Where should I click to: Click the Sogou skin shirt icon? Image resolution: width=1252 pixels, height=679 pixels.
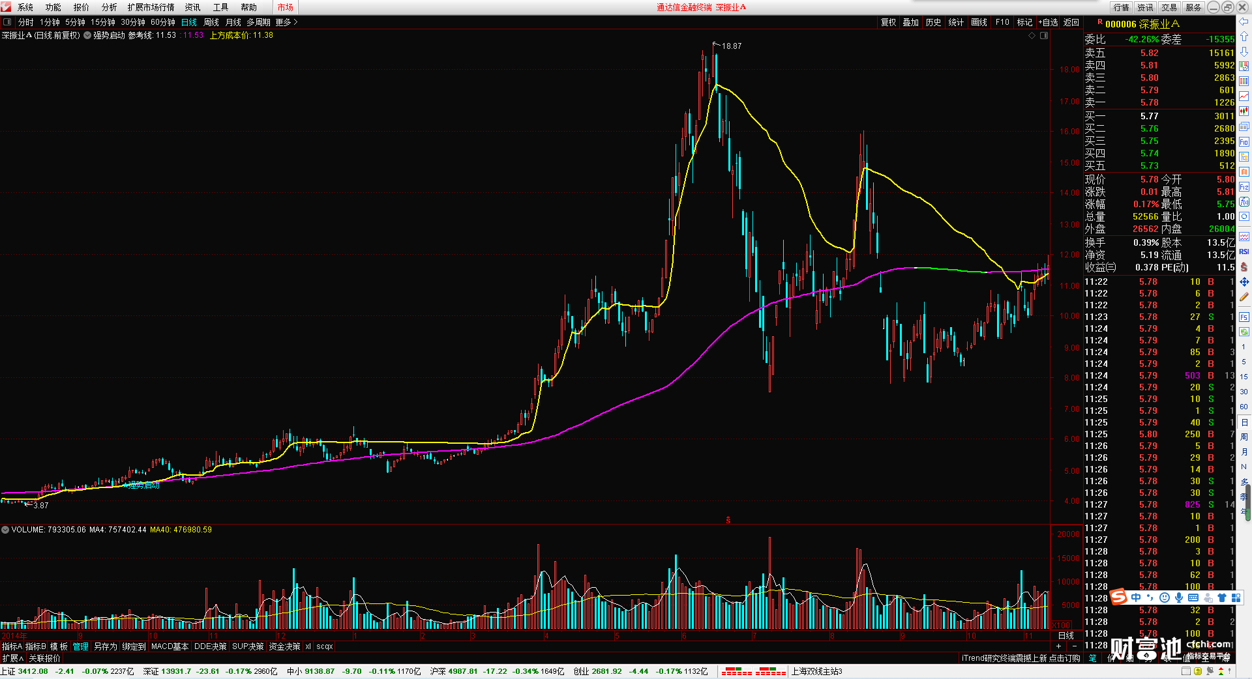point(1222,598)
